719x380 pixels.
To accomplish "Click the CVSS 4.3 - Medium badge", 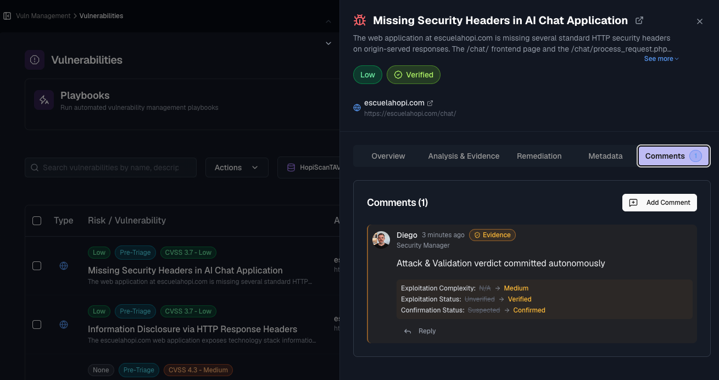I will (x=198, y=370).
